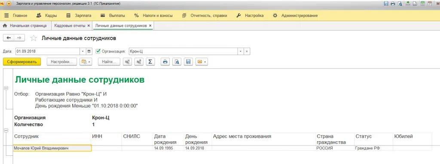This screenshot has width=440, height=164.
Task: Select the РОССИЯ cell
Action: pos(335,148)
